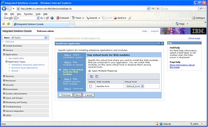The height and width of the screenshot is (127, 208).
Task: Open the Favorites menu
Action: click(x=28, y=14)
